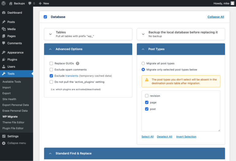Screen dimensions: 236x161
Task: Click the Tools wrench icon
Action: click(x=4, y=74)
